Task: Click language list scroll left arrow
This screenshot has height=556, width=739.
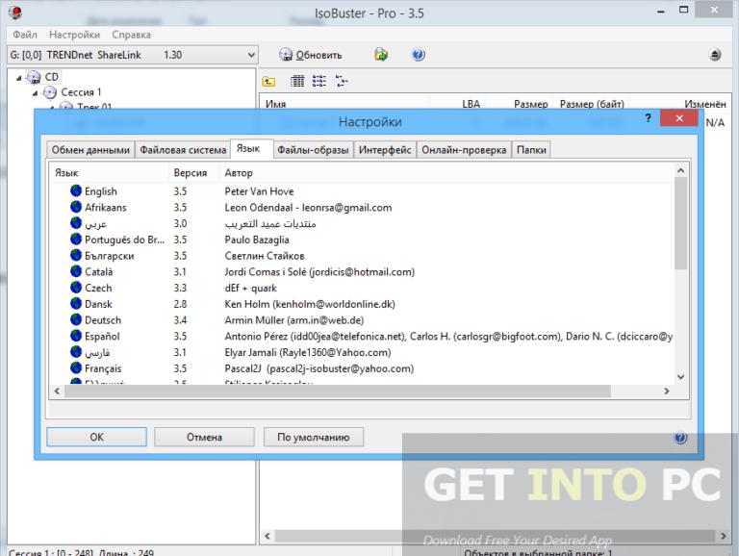Action: click(57, 391)
